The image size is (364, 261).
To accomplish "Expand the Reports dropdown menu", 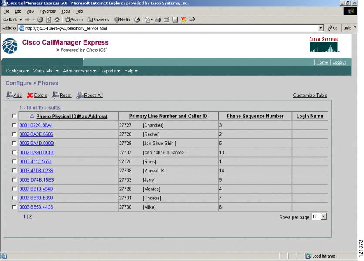I will (x=110, y=71).
